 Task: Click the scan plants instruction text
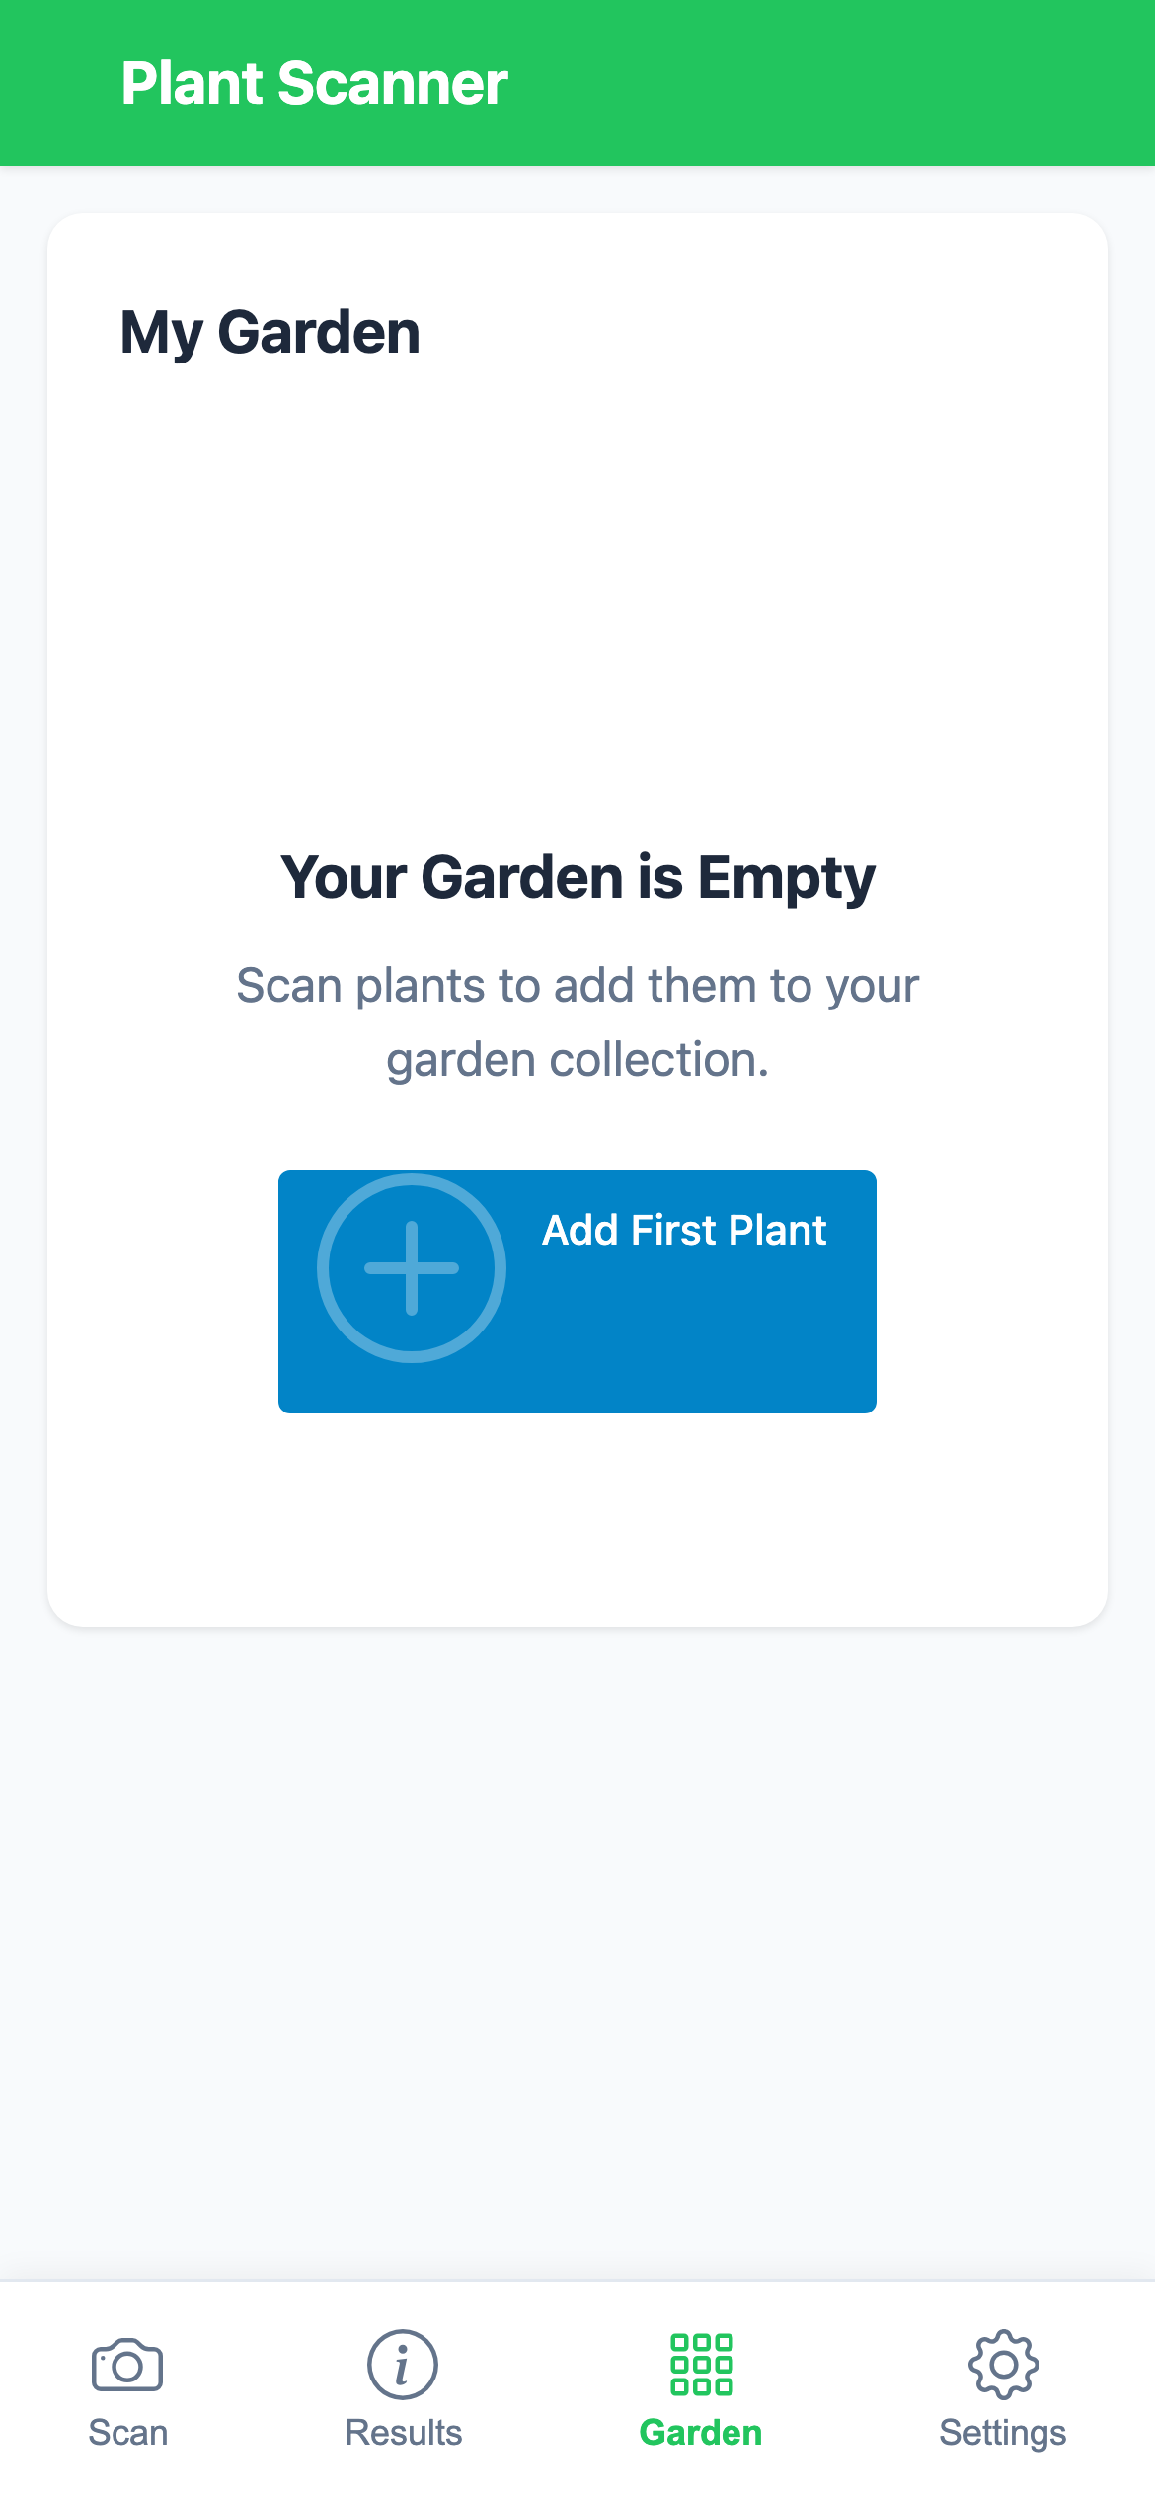[577, 1020]
